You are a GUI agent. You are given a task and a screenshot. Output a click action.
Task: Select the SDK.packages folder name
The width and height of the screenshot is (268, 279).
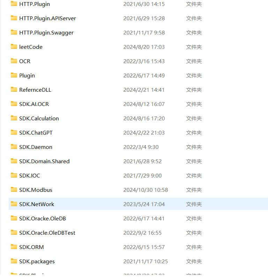click(37, 262)
